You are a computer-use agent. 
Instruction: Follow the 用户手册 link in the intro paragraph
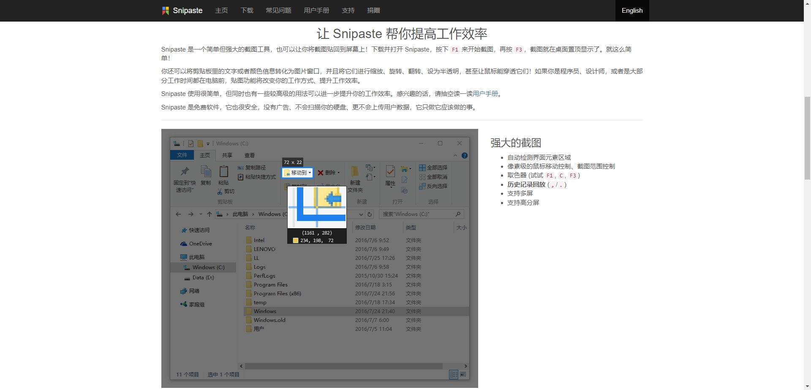485,94
